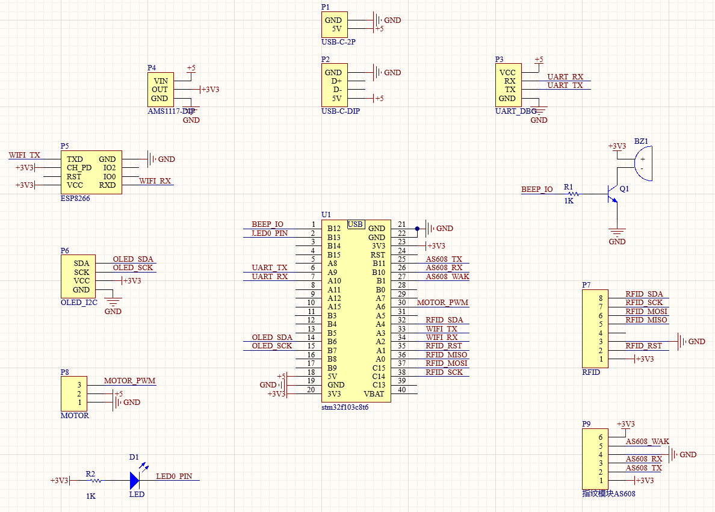
Task: Select the blue D1 LED diode symbol
Action: pos(135,480)
